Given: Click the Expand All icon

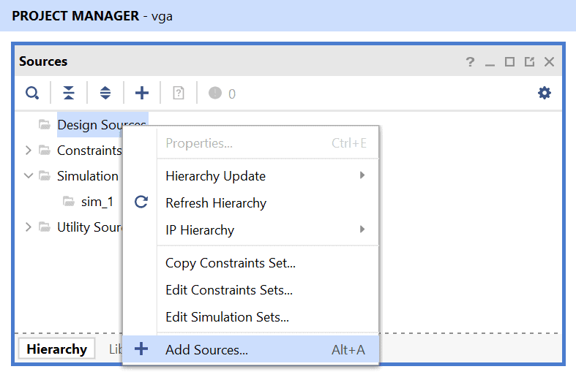Looking at the screenshot, I should coord(105,94).
